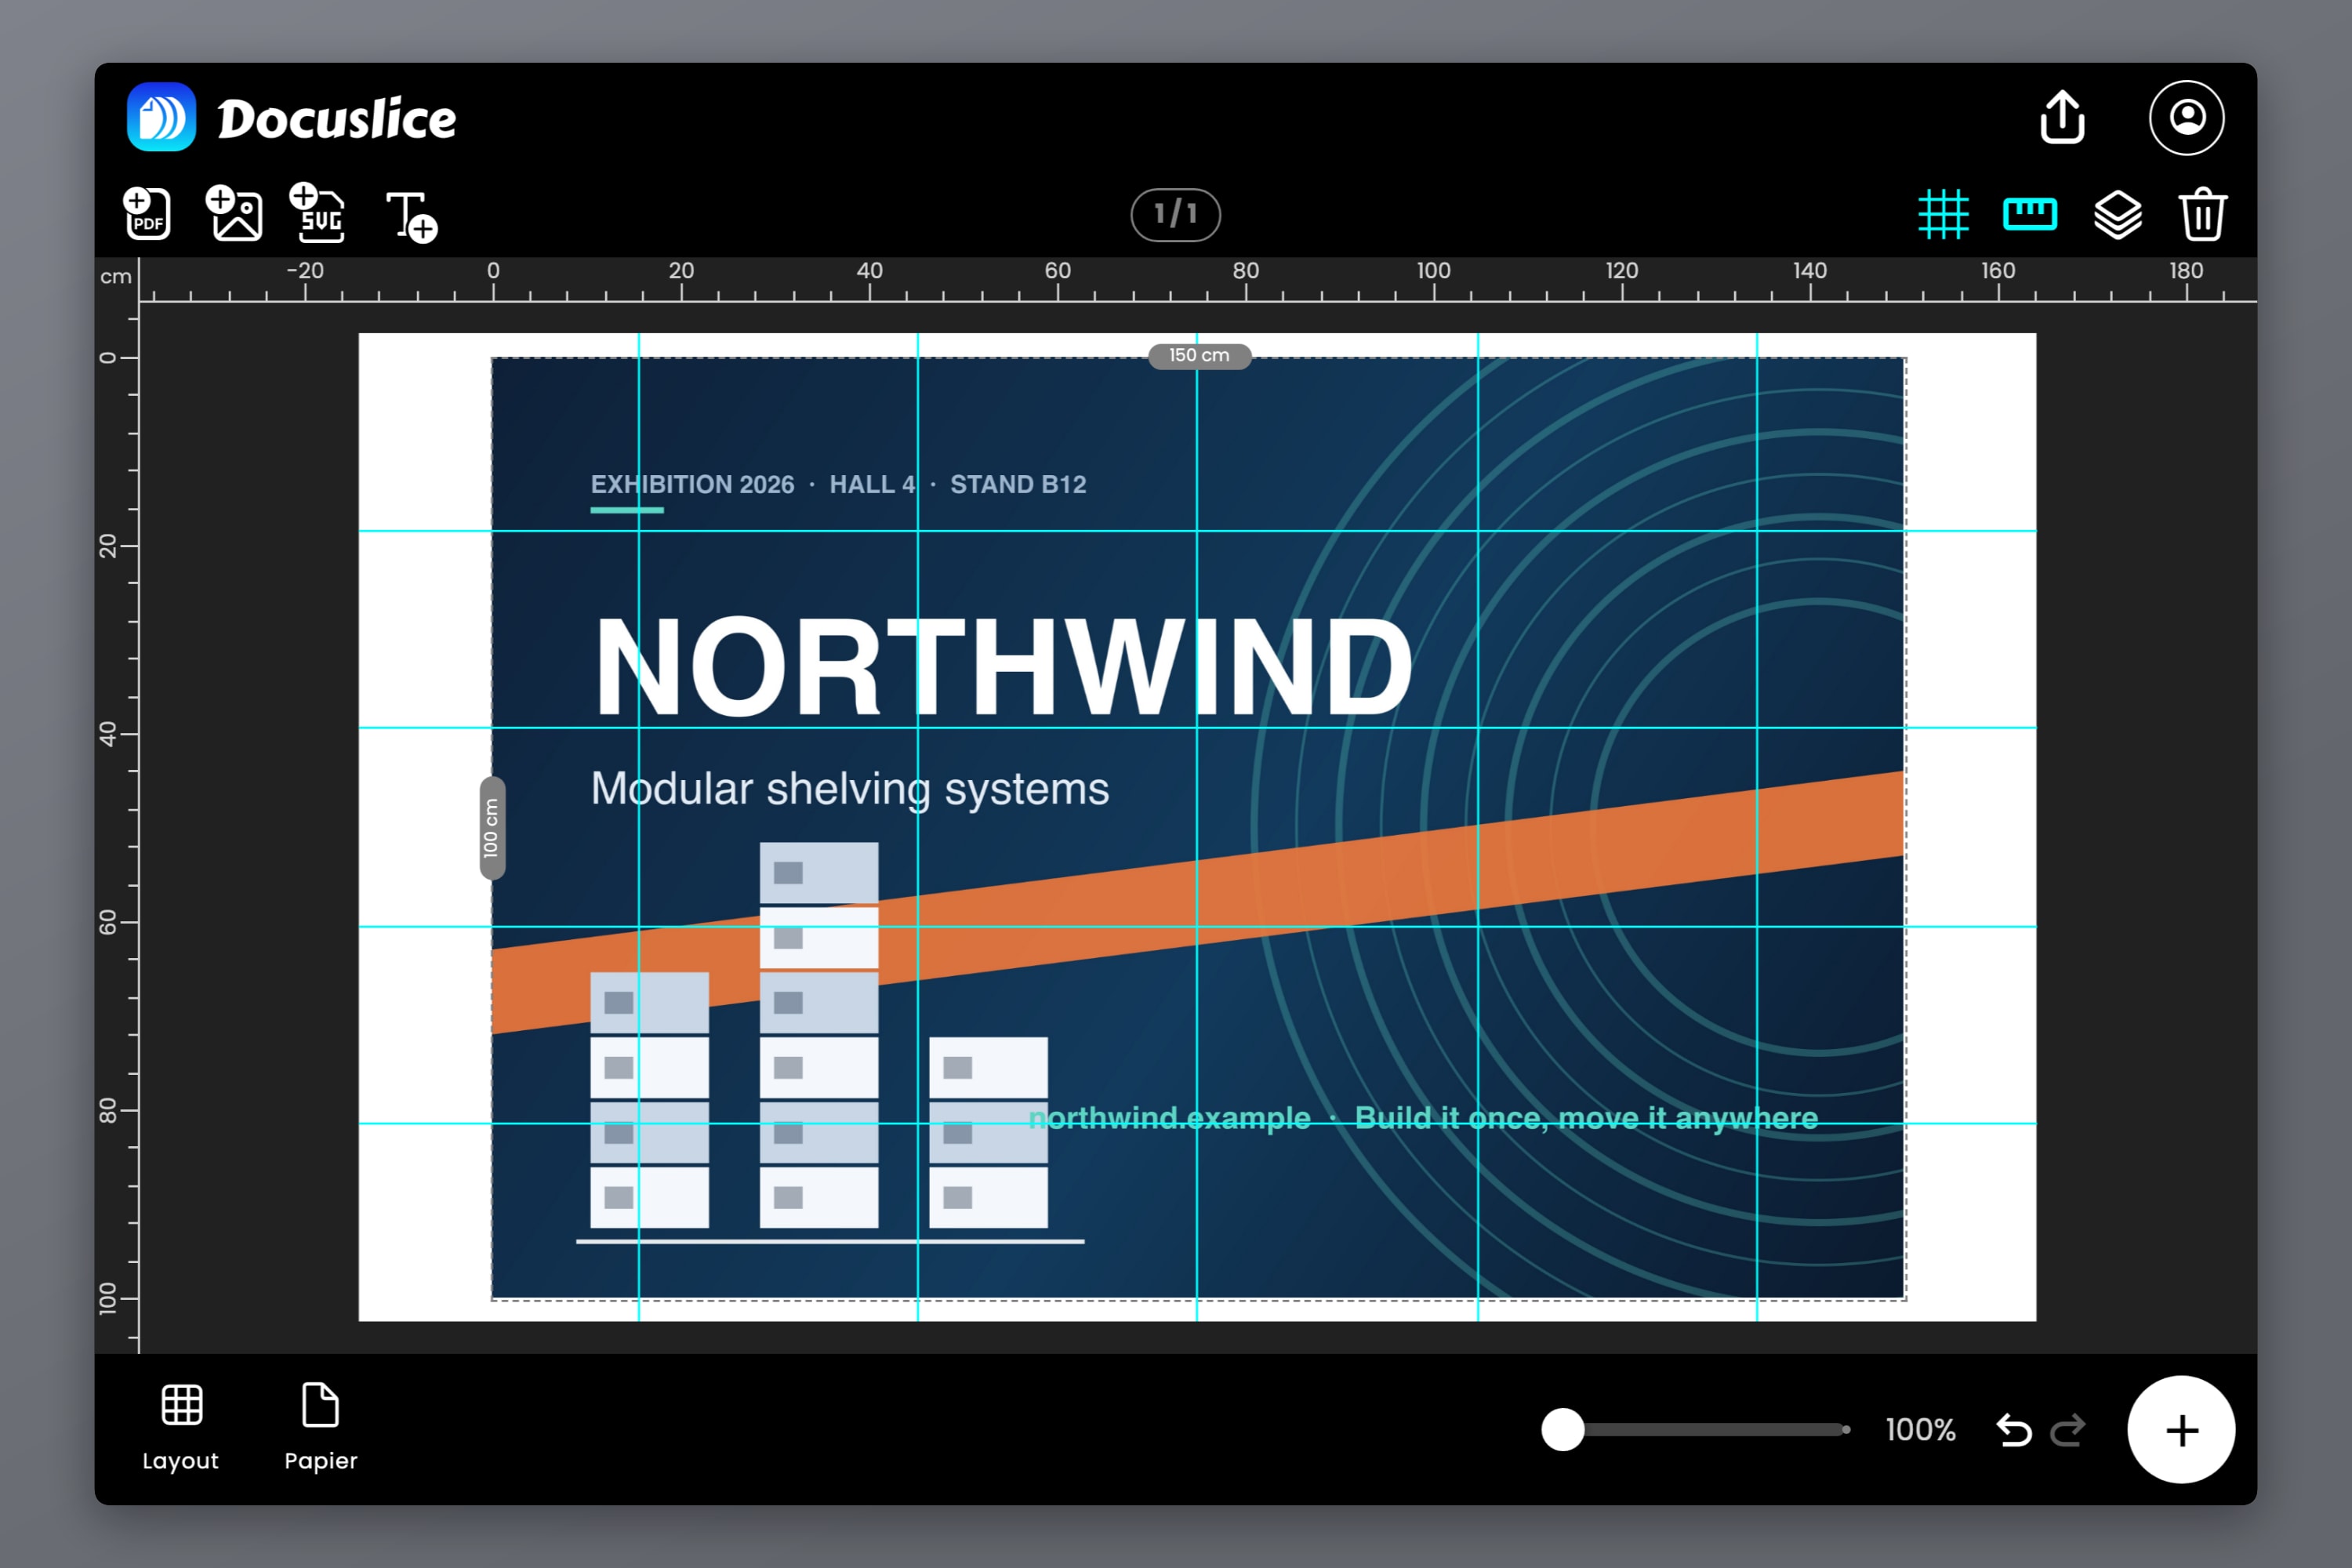
Task: Toggle the grid overlay icon
Action: [1943, 214]
